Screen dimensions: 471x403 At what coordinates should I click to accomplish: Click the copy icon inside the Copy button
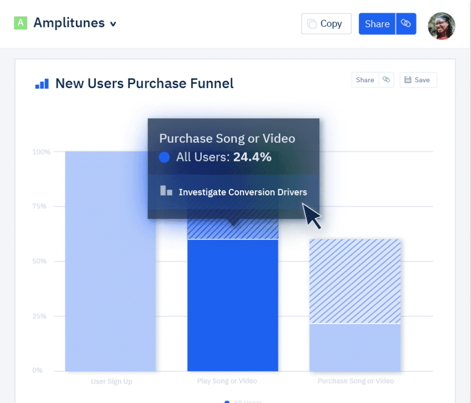312,23
